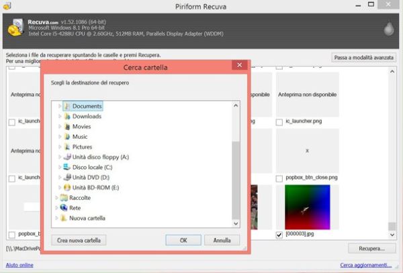Screen dimensions: 403x273
Task: Expand the Music tree node
Action: [60, 137]
